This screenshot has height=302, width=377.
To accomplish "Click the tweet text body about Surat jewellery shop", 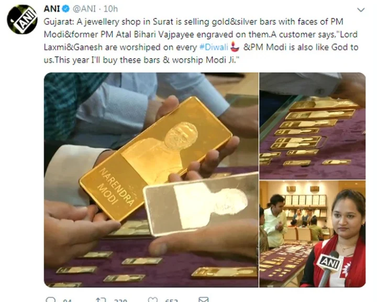I will click(x=201, y=41).
